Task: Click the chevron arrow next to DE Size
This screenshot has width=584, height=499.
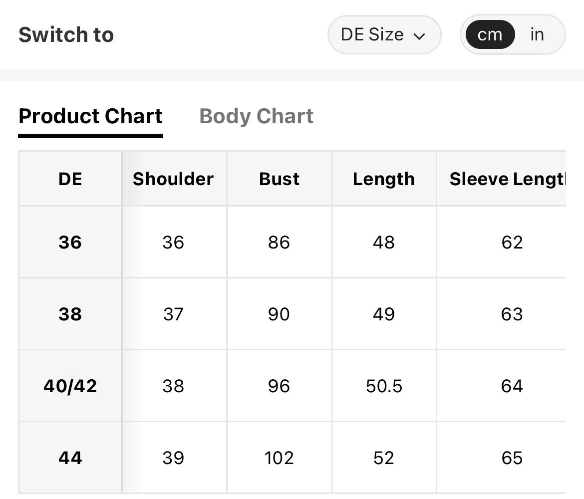Action: [x=419, y=36]
